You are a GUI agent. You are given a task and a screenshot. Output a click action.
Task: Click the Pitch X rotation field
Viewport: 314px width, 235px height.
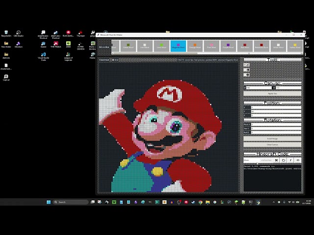tap(276, 124)
